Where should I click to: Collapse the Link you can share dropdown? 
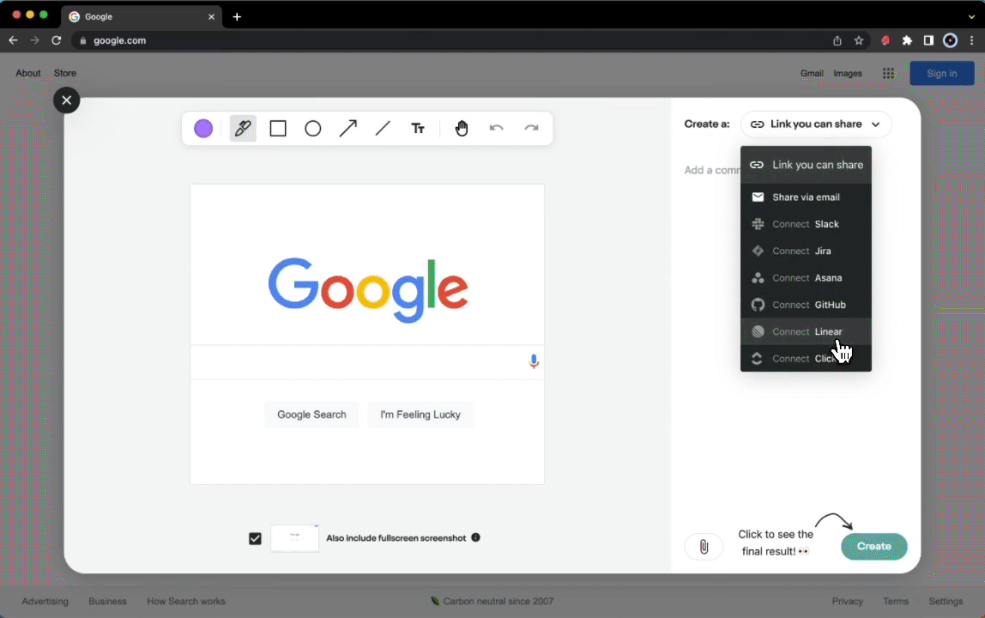pyautogui.click(x=816, y=124)
